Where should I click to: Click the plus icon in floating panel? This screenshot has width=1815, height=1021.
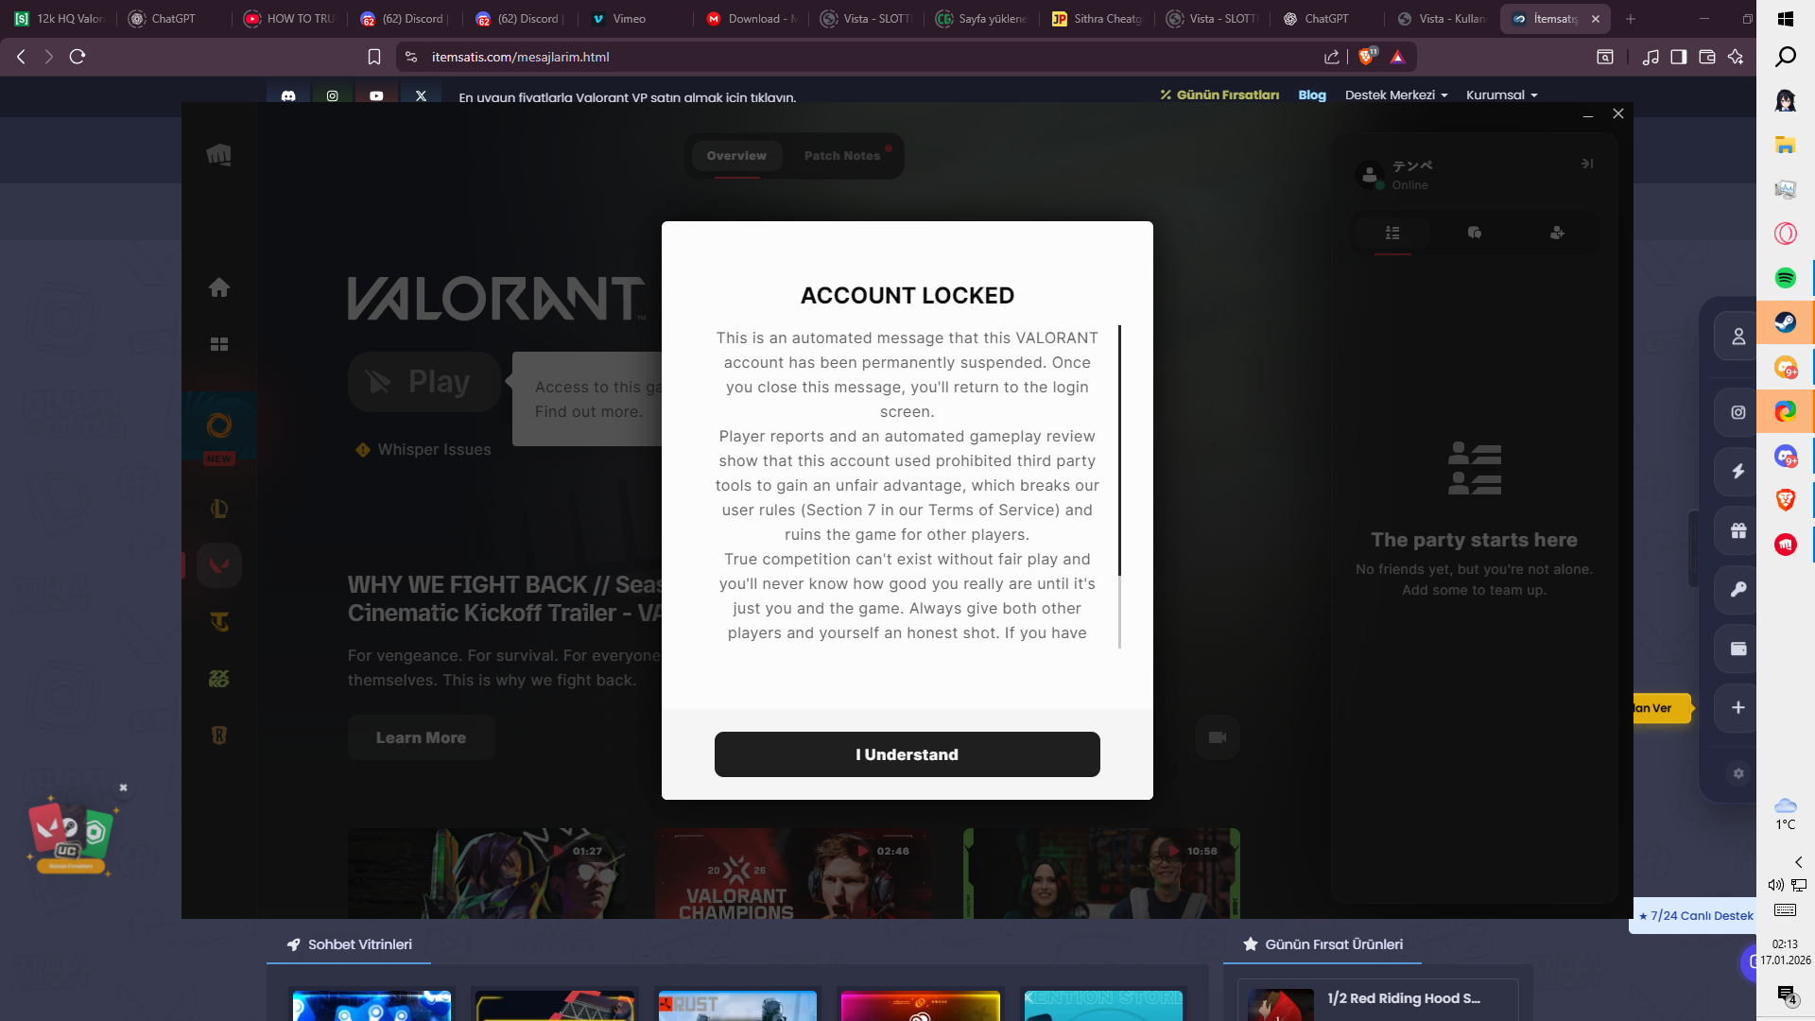tap(1737, 707)
